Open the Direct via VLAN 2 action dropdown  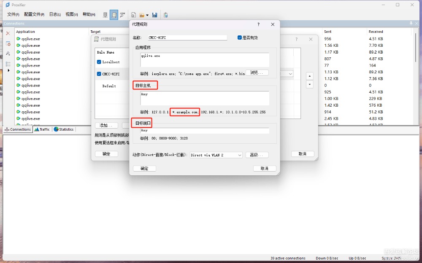click(x=216, y=155)
